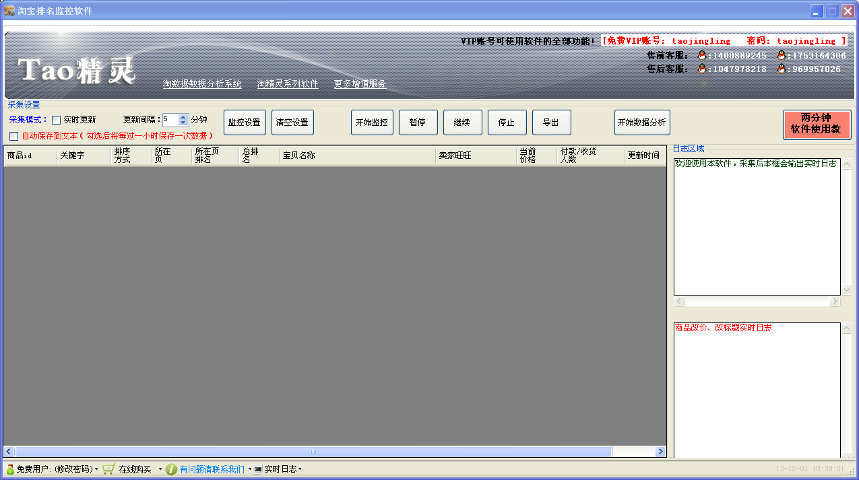The image size is (859, 480).
Task: Click the shopping cart icon
Action: pos(108,469)
